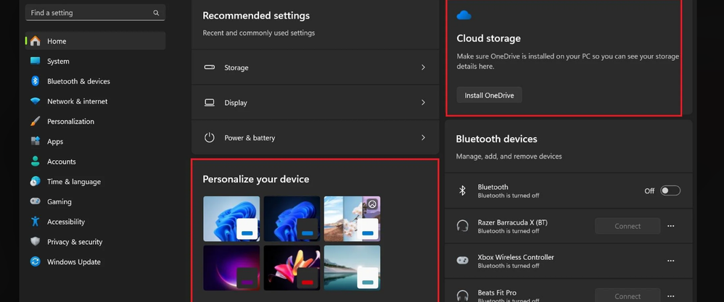Open the Power & battery setting
The height and width of the screenshot is (302, 724).
315,138
